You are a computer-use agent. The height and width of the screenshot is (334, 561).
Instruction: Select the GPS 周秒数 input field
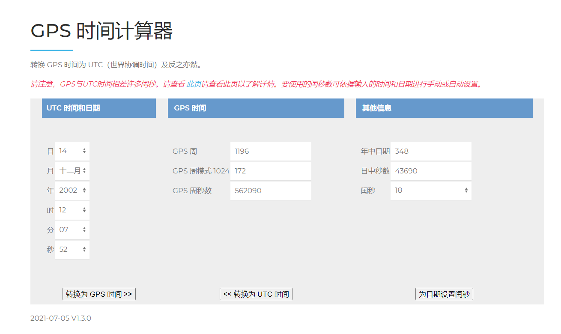(271, 191)
